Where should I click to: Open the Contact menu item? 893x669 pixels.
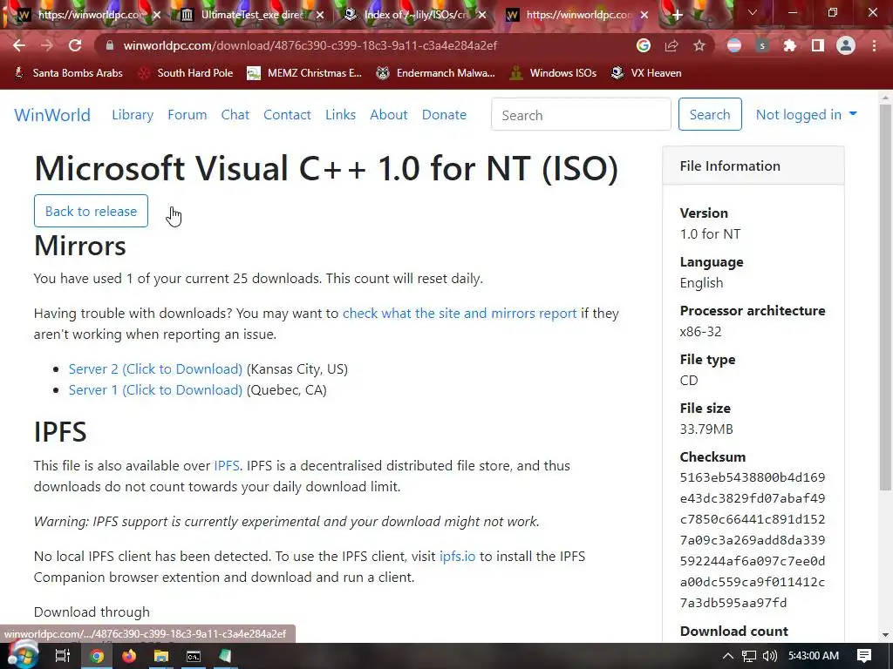287,115
